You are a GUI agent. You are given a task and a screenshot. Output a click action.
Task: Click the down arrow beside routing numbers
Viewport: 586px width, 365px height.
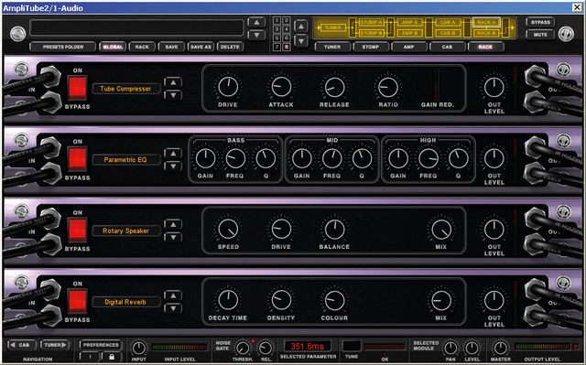[x=301, y=40]
